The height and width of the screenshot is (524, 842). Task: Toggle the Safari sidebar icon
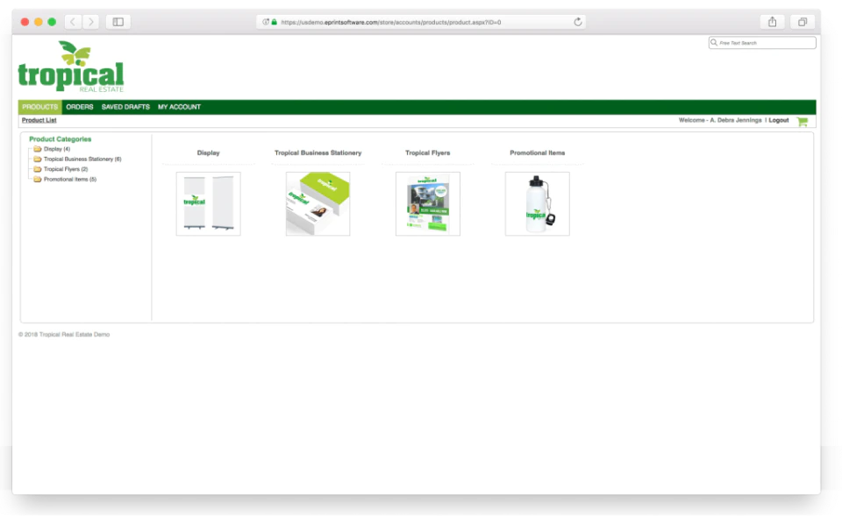tap(118, 22)
